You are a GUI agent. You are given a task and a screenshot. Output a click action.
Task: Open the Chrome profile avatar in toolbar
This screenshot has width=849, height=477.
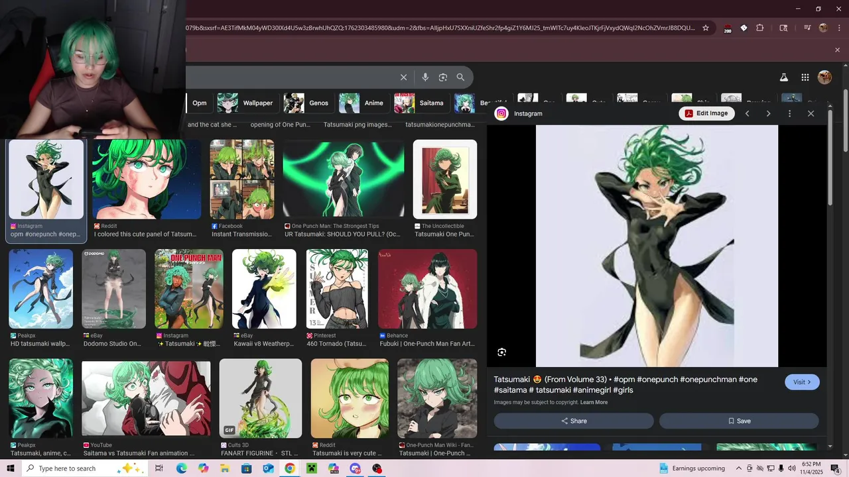pyautogui.click(x=823, y=28)
